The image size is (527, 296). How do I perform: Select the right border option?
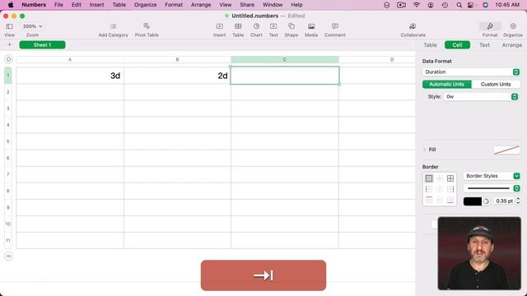pyautogui.click(x=450, y=189)
